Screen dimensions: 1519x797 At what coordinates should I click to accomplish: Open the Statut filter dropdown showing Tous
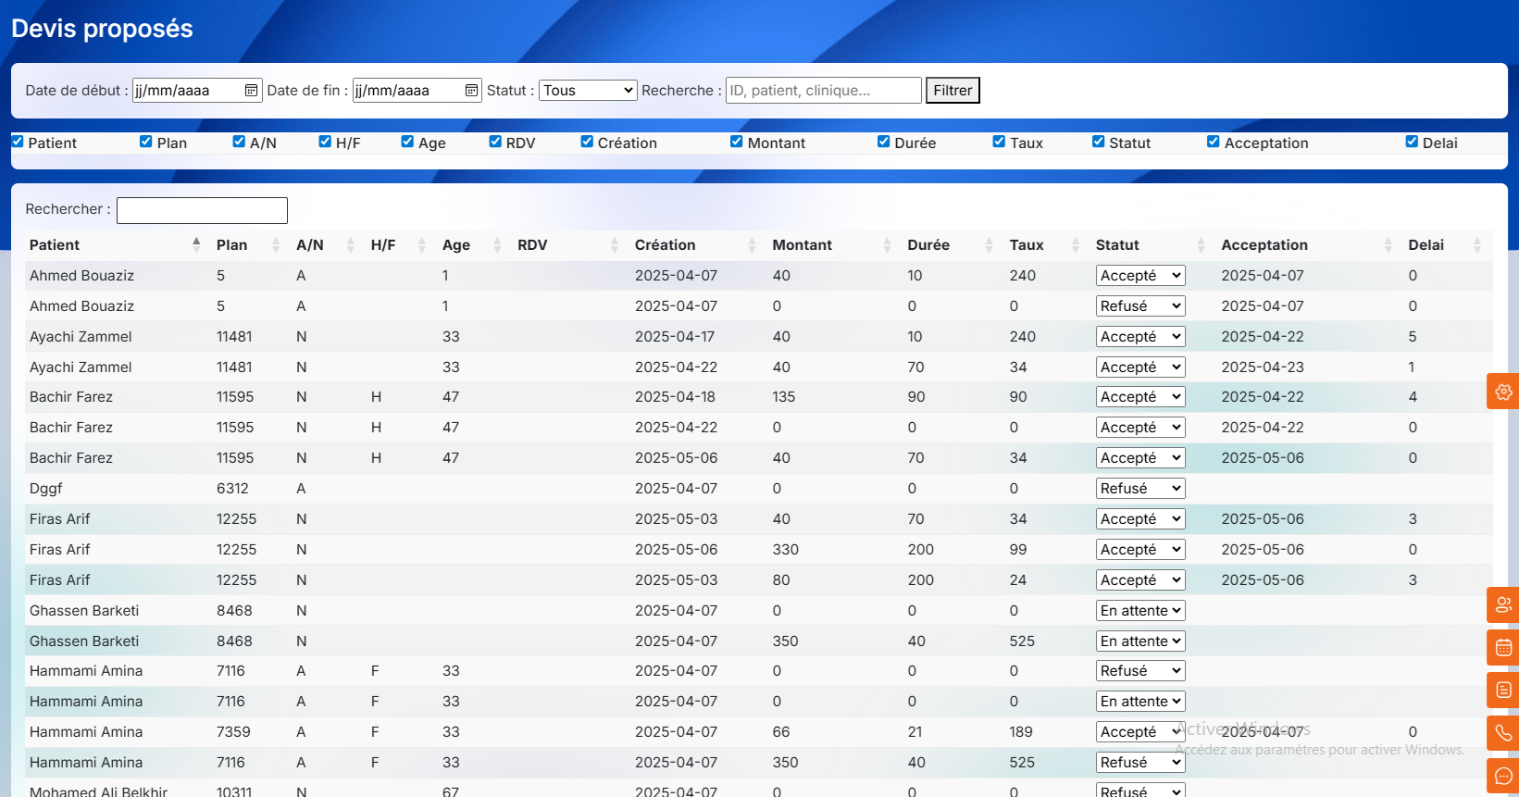point(588,91)
